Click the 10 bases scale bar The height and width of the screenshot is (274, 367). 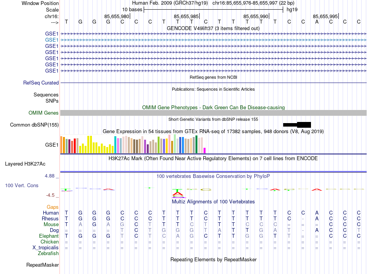[x=213, y=10]
